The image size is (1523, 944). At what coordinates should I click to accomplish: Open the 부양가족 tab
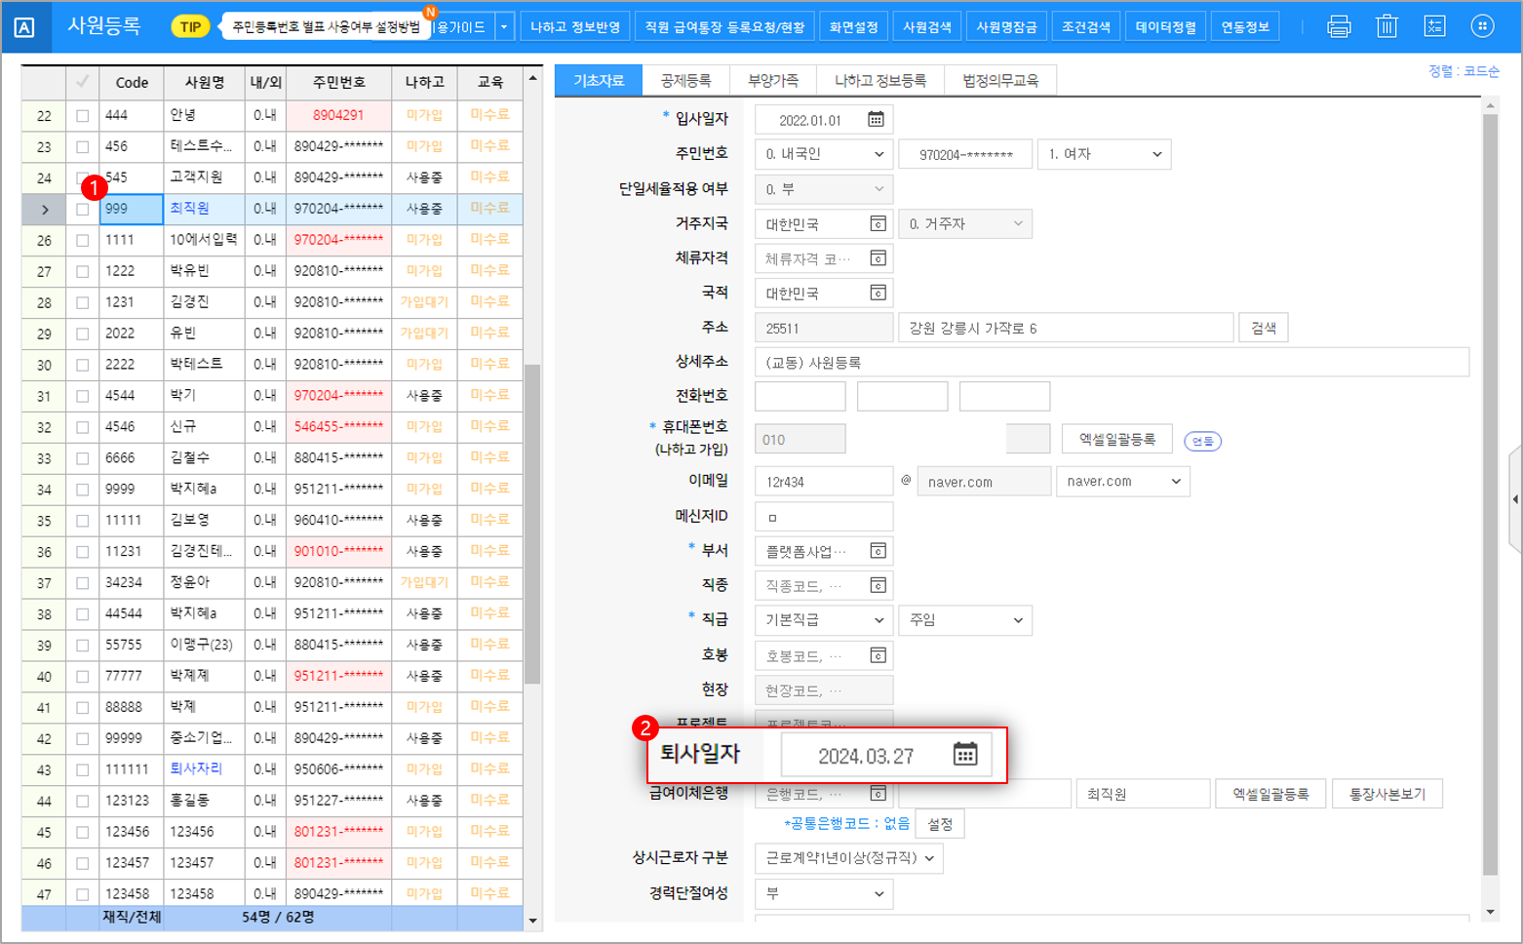772,80
